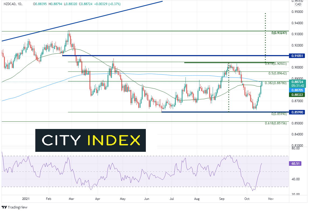This screenshot has width=310, height=212.
Task: Click the TradingView logo icon
Action: pos(4,207)
